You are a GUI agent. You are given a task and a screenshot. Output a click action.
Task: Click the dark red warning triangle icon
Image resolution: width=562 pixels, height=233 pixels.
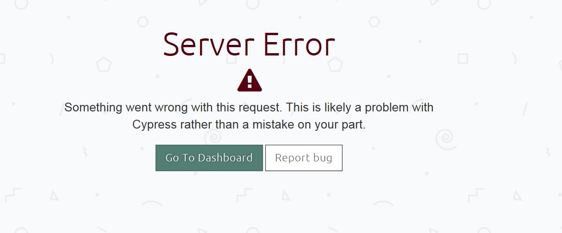[x=250, y=80]
